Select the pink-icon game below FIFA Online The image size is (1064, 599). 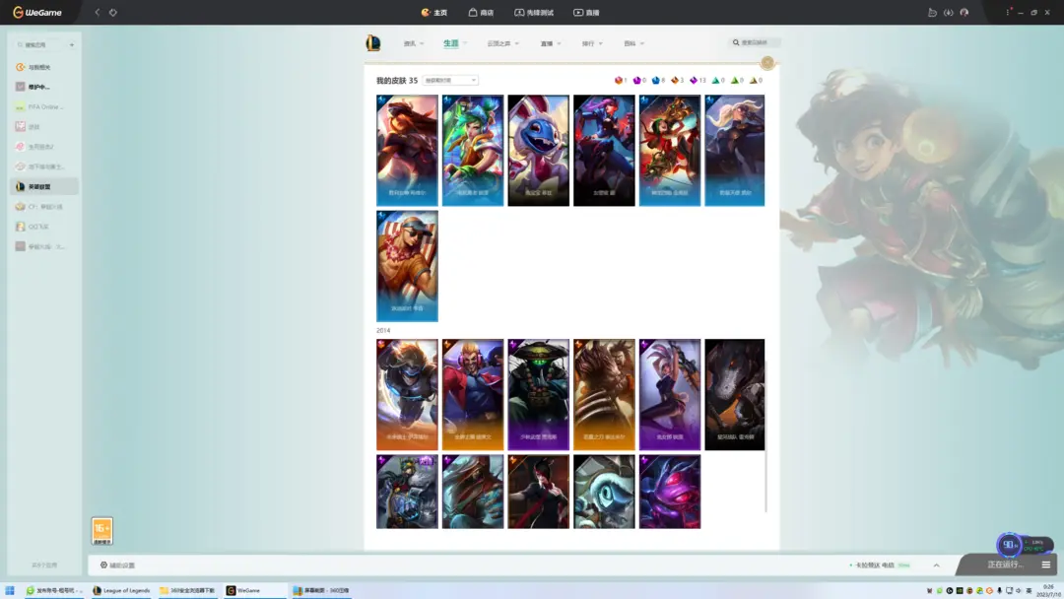click(44, 127)
